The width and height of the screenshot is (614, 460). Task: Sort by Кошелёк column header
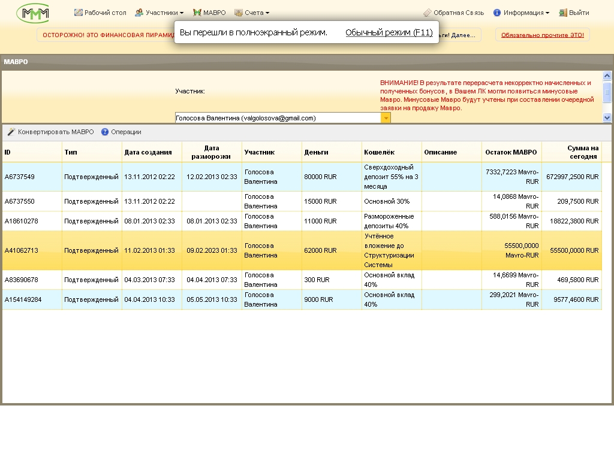tap(392, 152)
